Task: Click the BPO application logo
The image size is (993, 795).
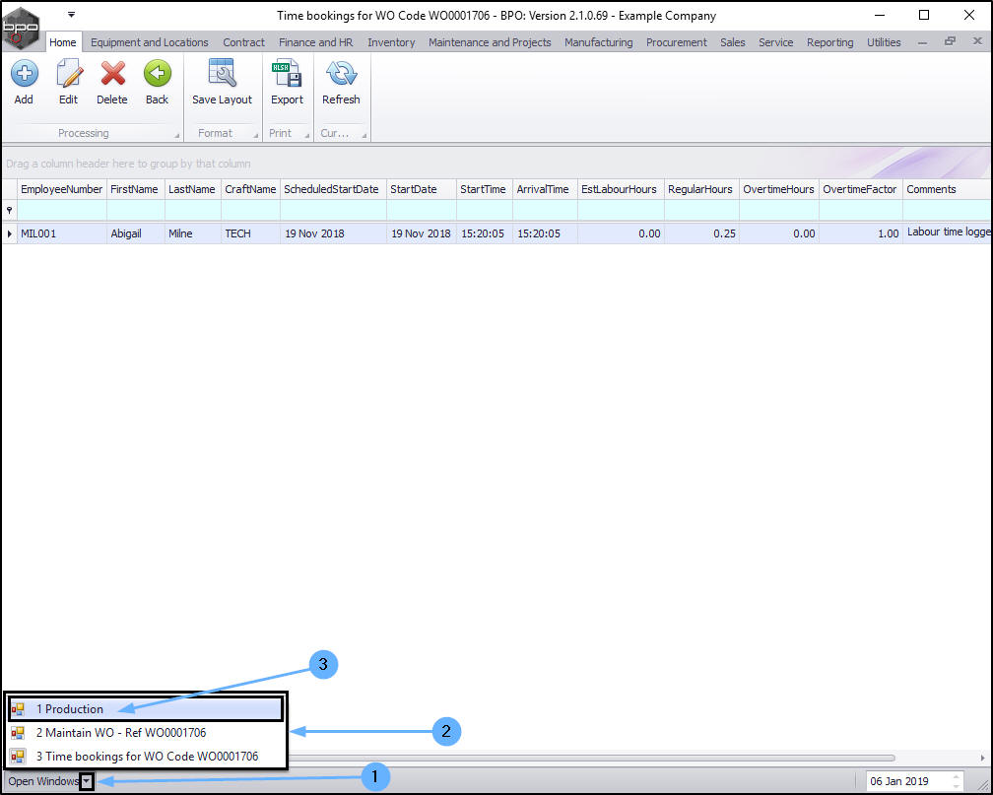Action: click(x=21, y=28)
